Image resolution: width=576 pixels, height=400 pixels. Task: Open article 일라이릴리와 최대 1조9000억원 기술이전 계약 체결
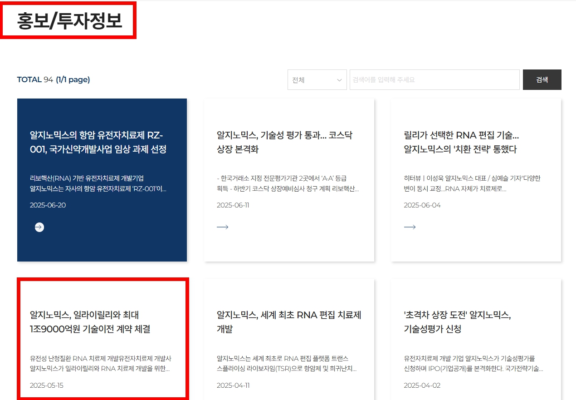(x=90, y=322)
